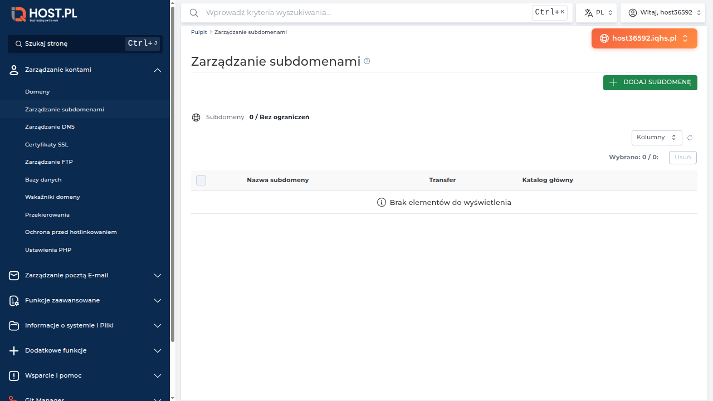Click 'Brak elementów do wyświetlenia' message
The width and height of the screenshot is (713, 401).
[450, 203]
